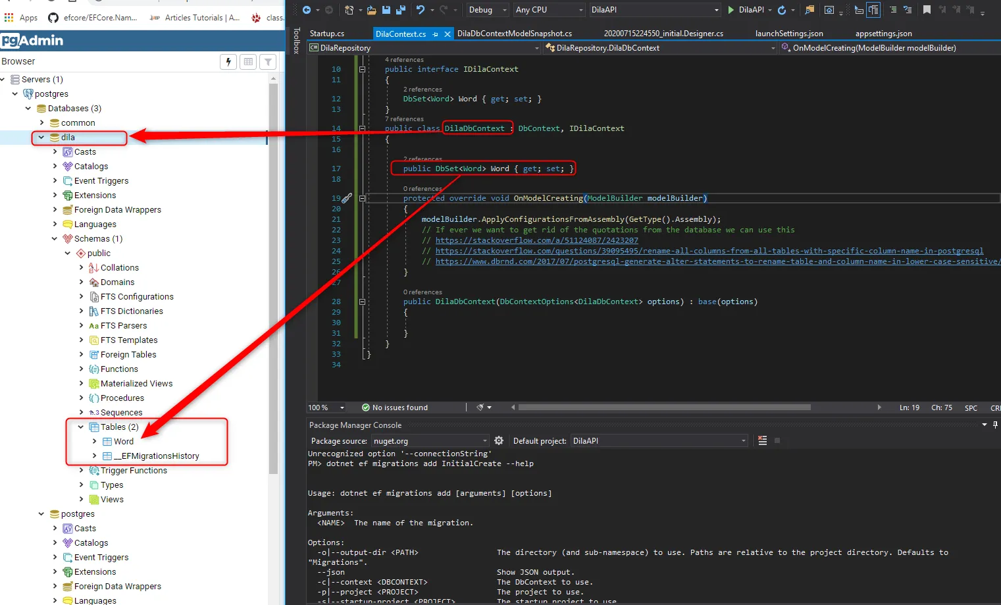Open the Package source nuget.org dropdown

coord(485,441)
